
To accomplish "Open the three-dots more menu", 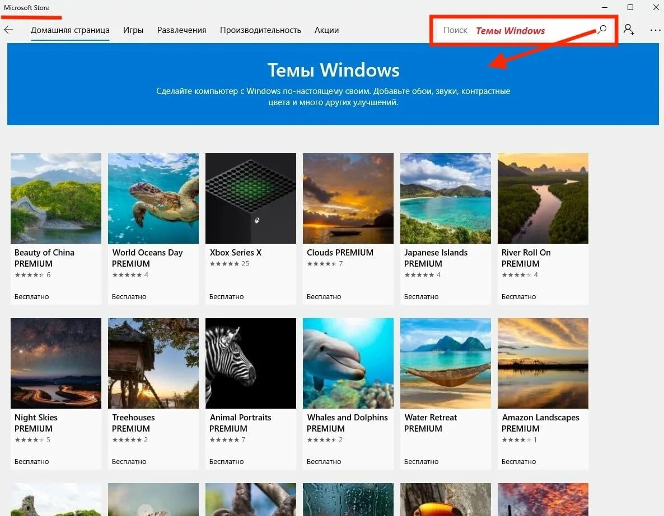I will click(655, 30).
